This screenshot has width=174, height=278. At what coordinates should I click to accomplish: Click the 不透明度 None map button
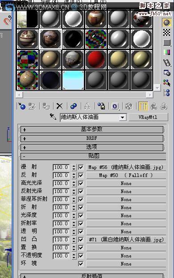pyautogui.click(x=126, y=256)
